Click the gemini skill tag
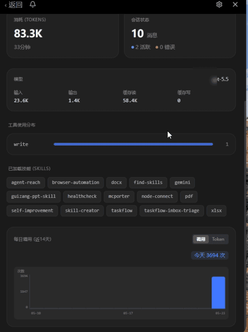 point(182,182)
